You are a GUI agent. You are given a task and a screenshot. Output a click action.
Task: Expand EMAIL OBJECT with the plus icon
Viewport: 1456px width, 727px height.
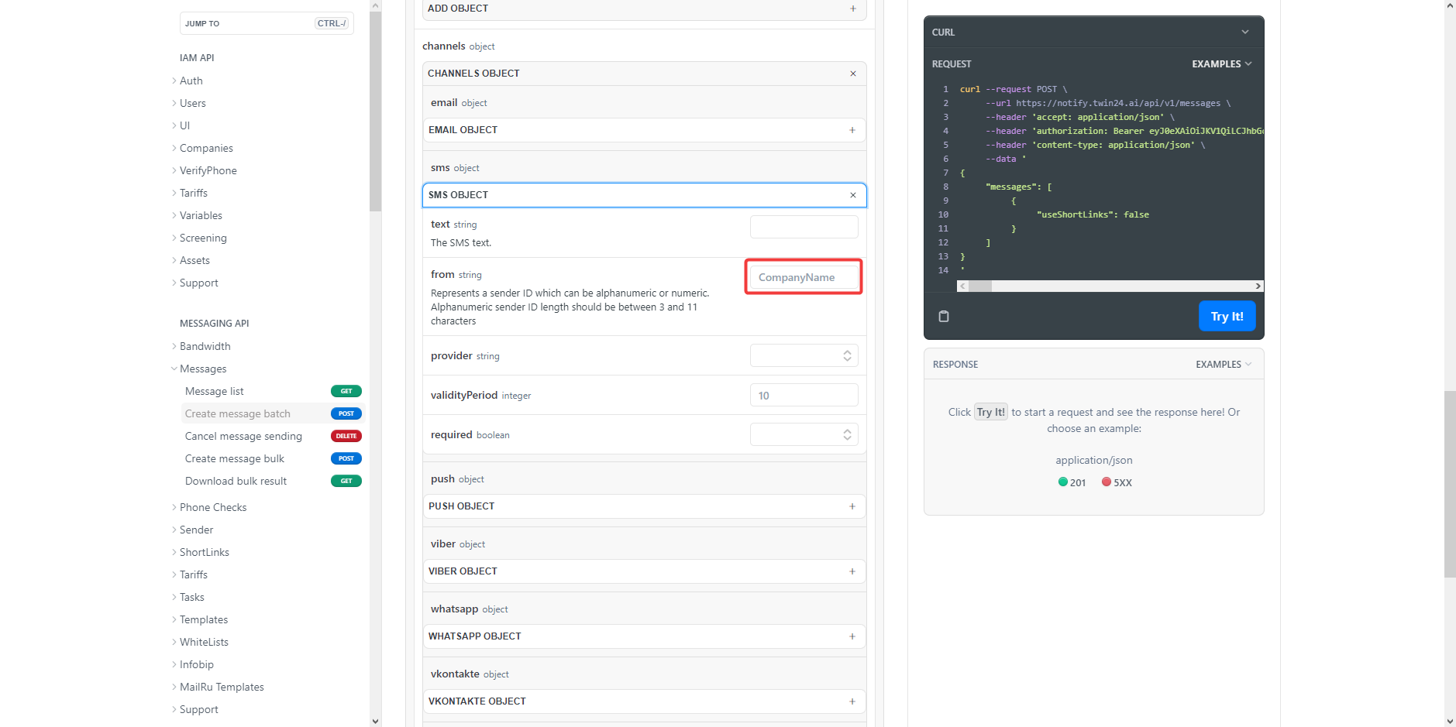pos(852,130)
